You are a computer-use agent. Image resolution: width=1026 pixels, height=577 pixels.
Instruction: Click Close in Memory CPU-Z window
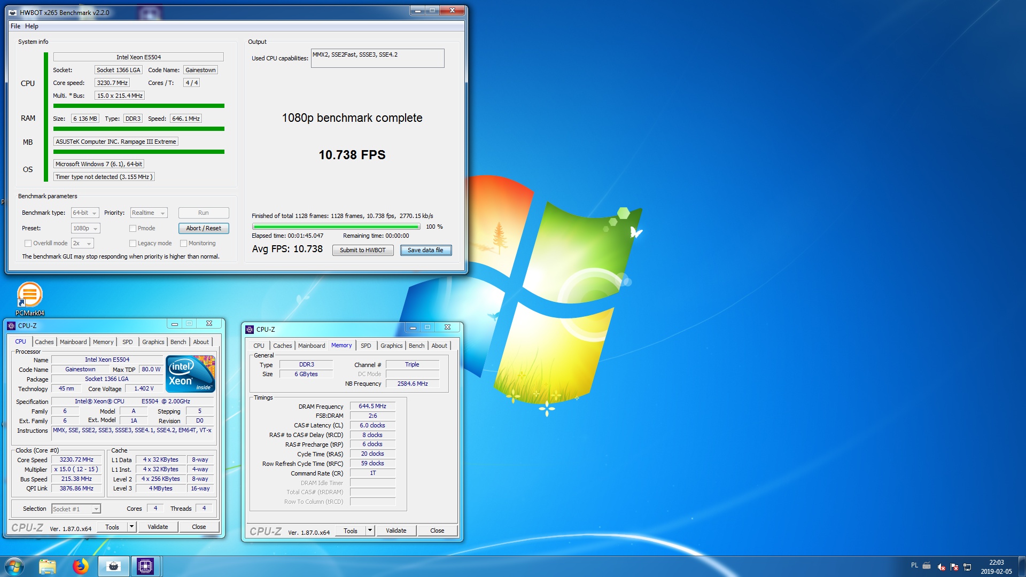pyautogui.click(x=437, y=531)
